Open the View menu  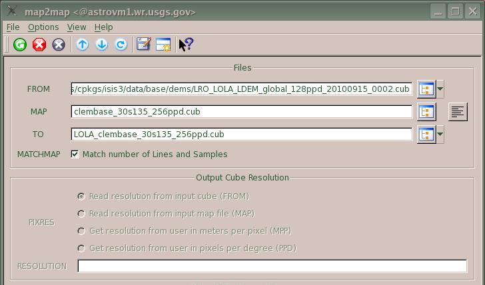77,27
